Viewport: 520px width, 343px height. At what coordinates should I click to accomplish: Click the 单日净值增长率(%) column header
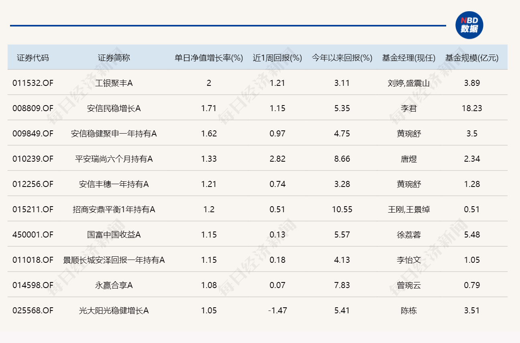coord(209,58)
